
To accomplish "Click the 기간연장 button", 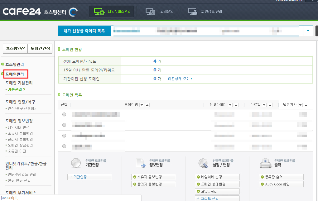I will [x=90, y=177].
